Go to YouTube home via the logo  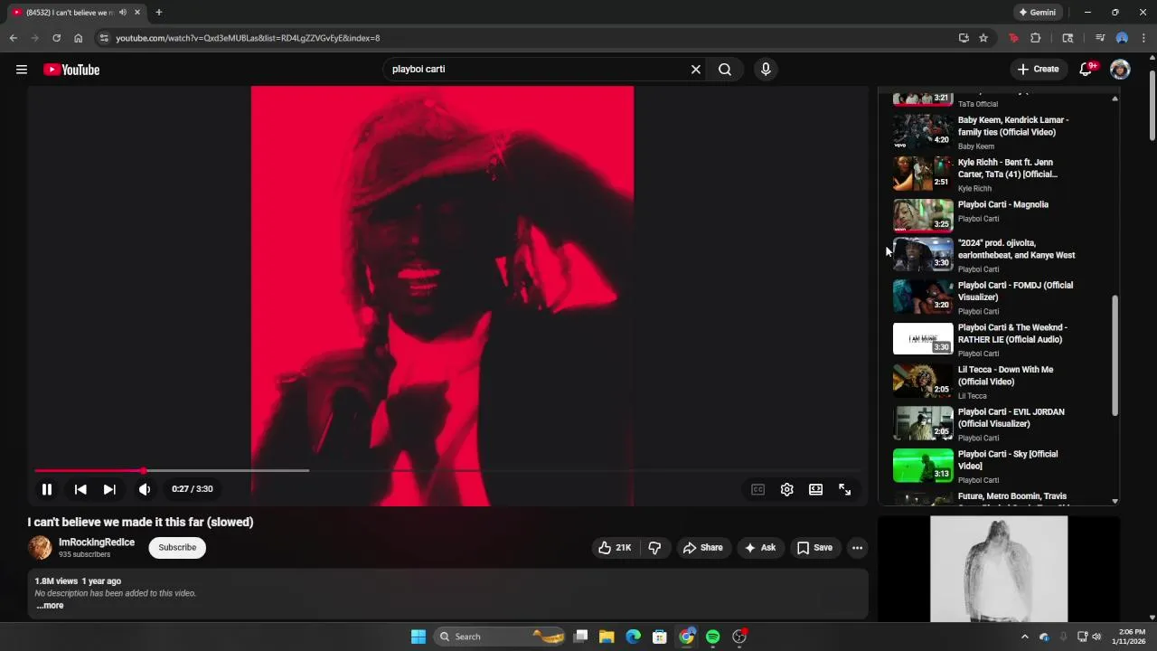[71, 70]
